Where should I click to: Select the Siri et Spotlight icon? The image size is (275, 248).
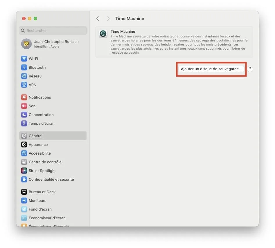(x=24, y=171)
